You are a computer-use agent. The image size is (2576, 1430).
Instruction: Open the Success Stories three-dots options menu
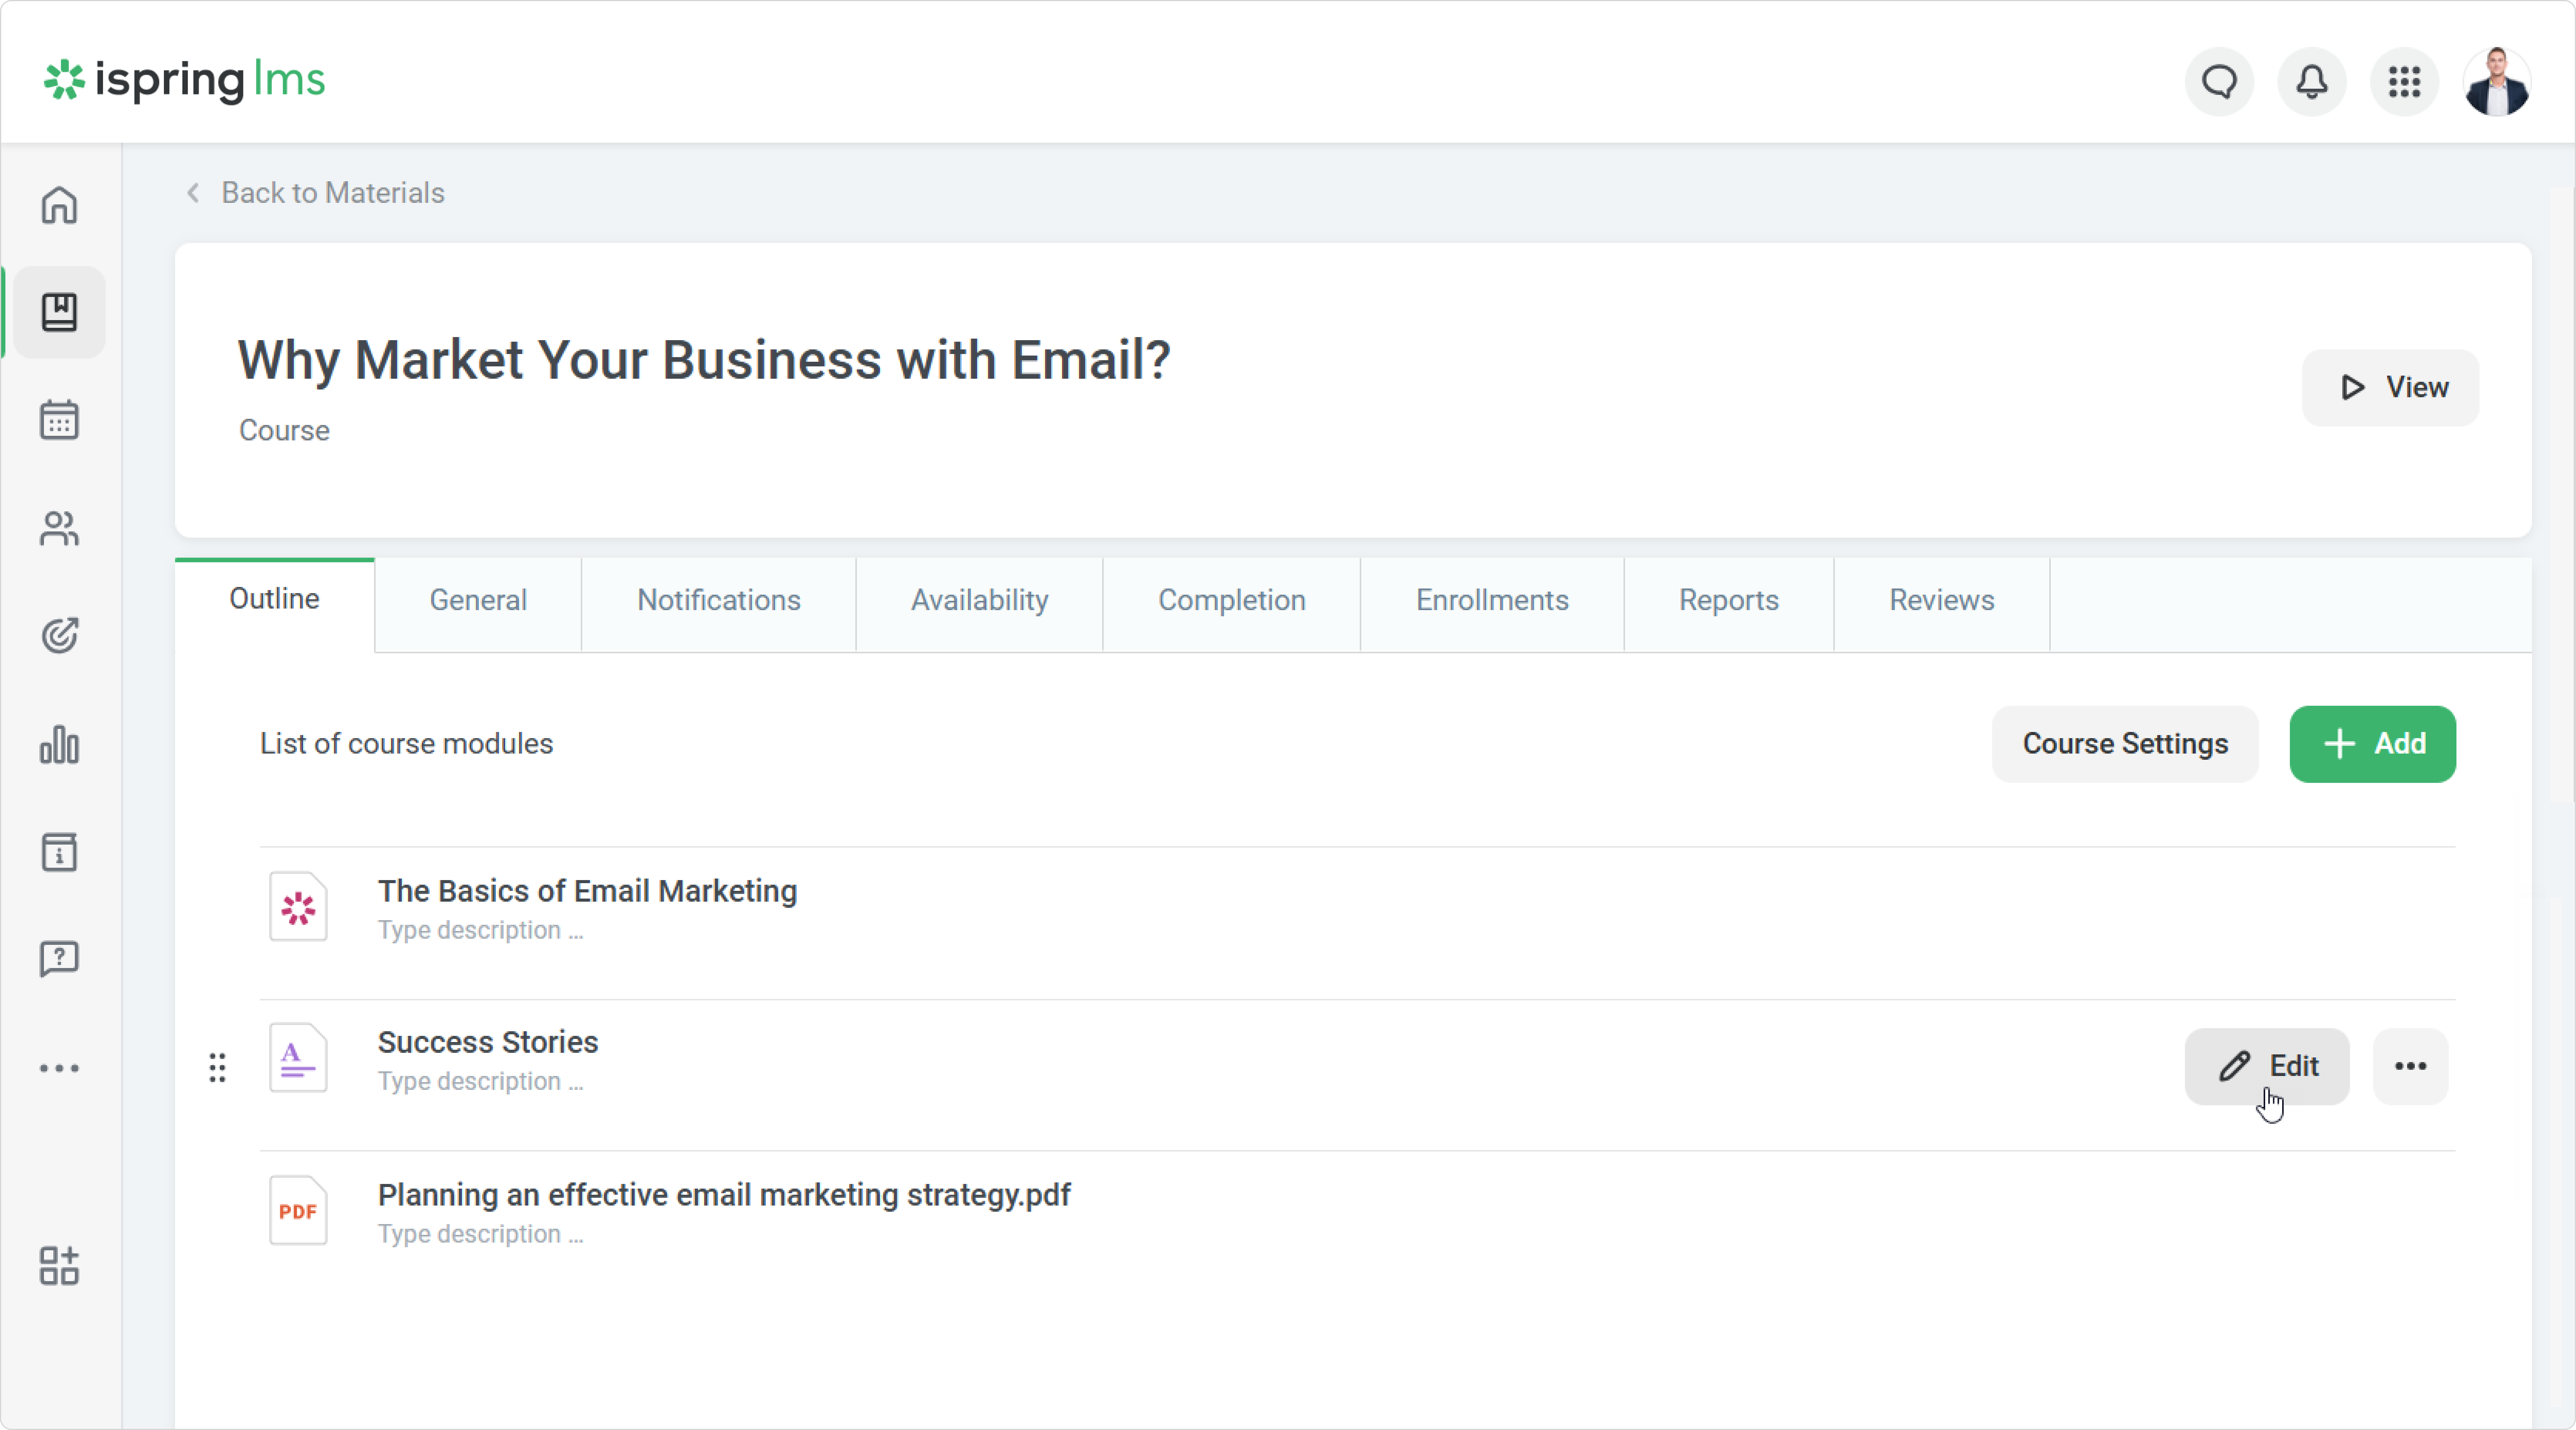[x=2410, y=1066]
